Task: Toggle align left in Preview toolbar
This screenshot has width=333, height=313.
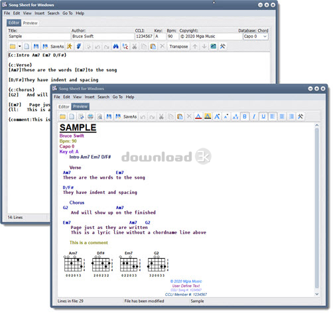Action: tap(273, 116)
